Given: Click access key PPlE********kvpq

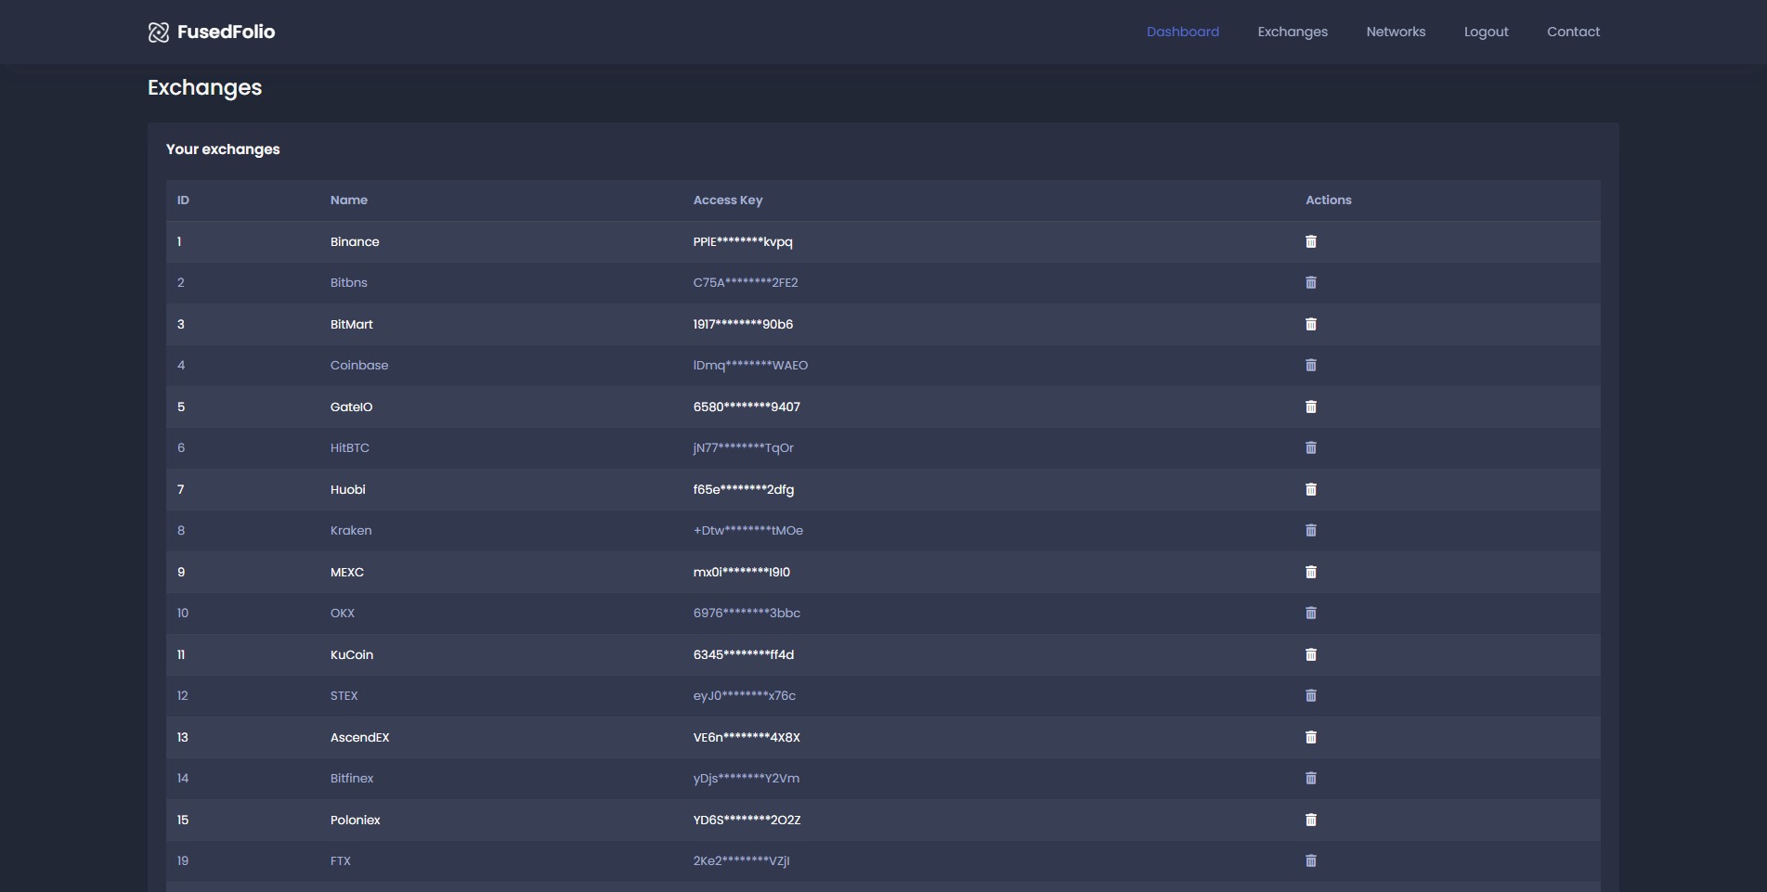Looking at the screenshot, I should click(743, 242).
